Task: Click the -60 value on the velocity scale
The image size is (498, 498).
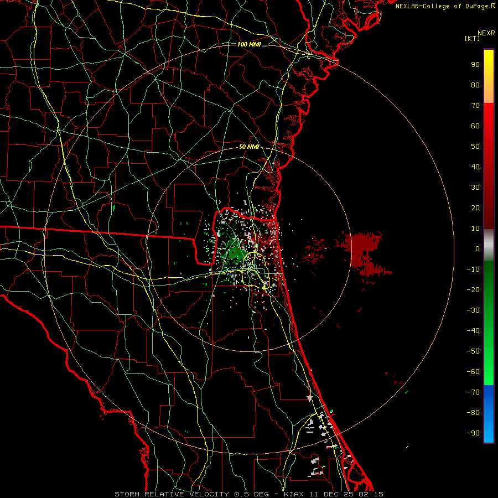Action: point(473,372)
